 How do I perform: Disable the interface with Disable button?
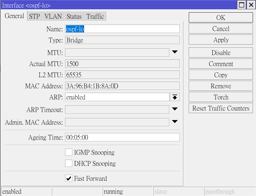(x=221, y=53)
